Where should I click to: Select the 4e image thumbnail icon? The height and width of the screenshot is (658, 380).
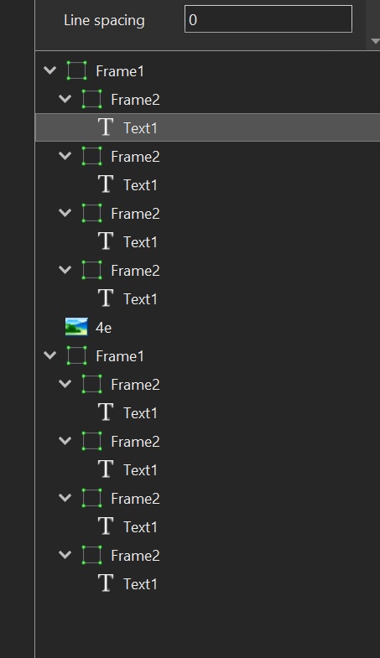(x=76, y=327)
